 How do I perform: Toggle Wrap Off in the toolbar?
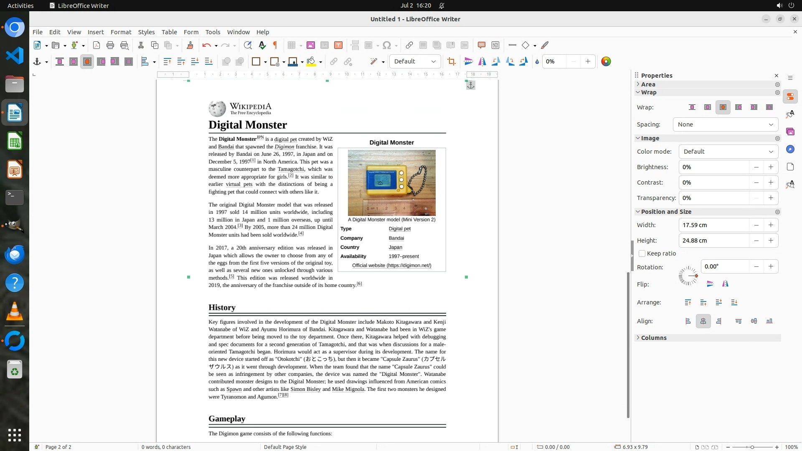tap(60, 61)
